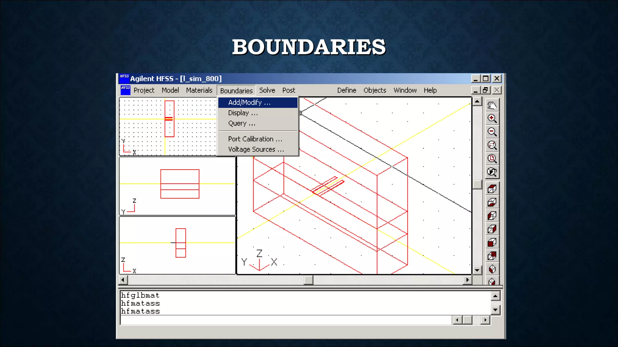Select the bottom face cube view icon

492,202
